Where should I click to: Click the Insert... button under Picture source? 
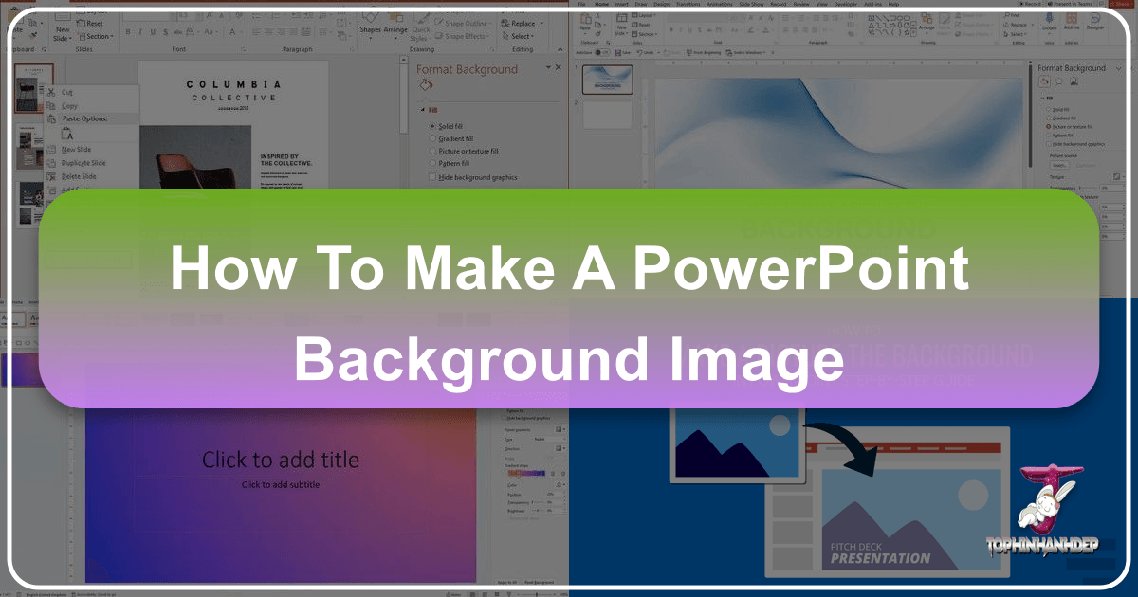1058,164
